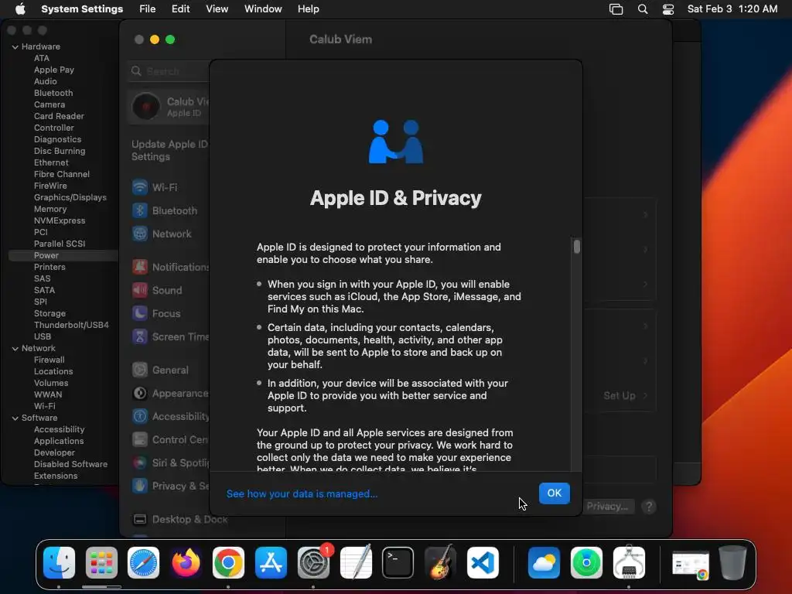This screenshot has height=594, width=792.
Task: Click the Notifications bell icon
Action: coord(140,267)
